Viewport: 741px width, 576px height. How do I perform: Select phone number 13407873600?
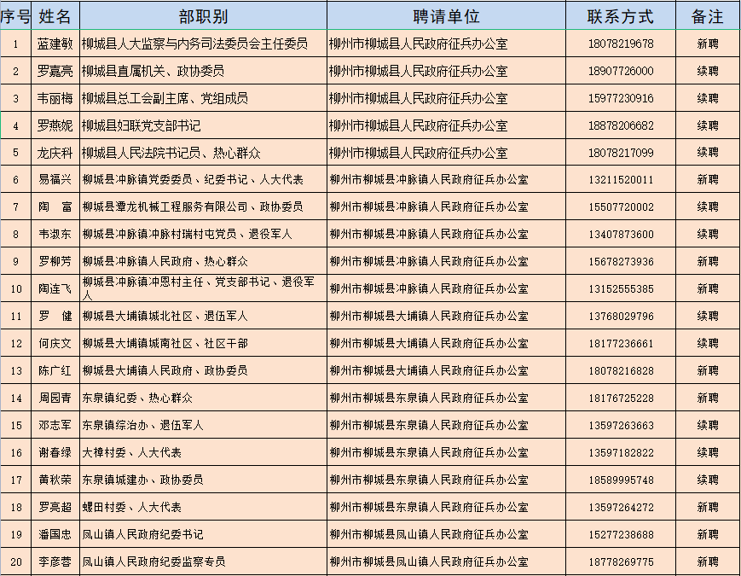tap(621, 234)
